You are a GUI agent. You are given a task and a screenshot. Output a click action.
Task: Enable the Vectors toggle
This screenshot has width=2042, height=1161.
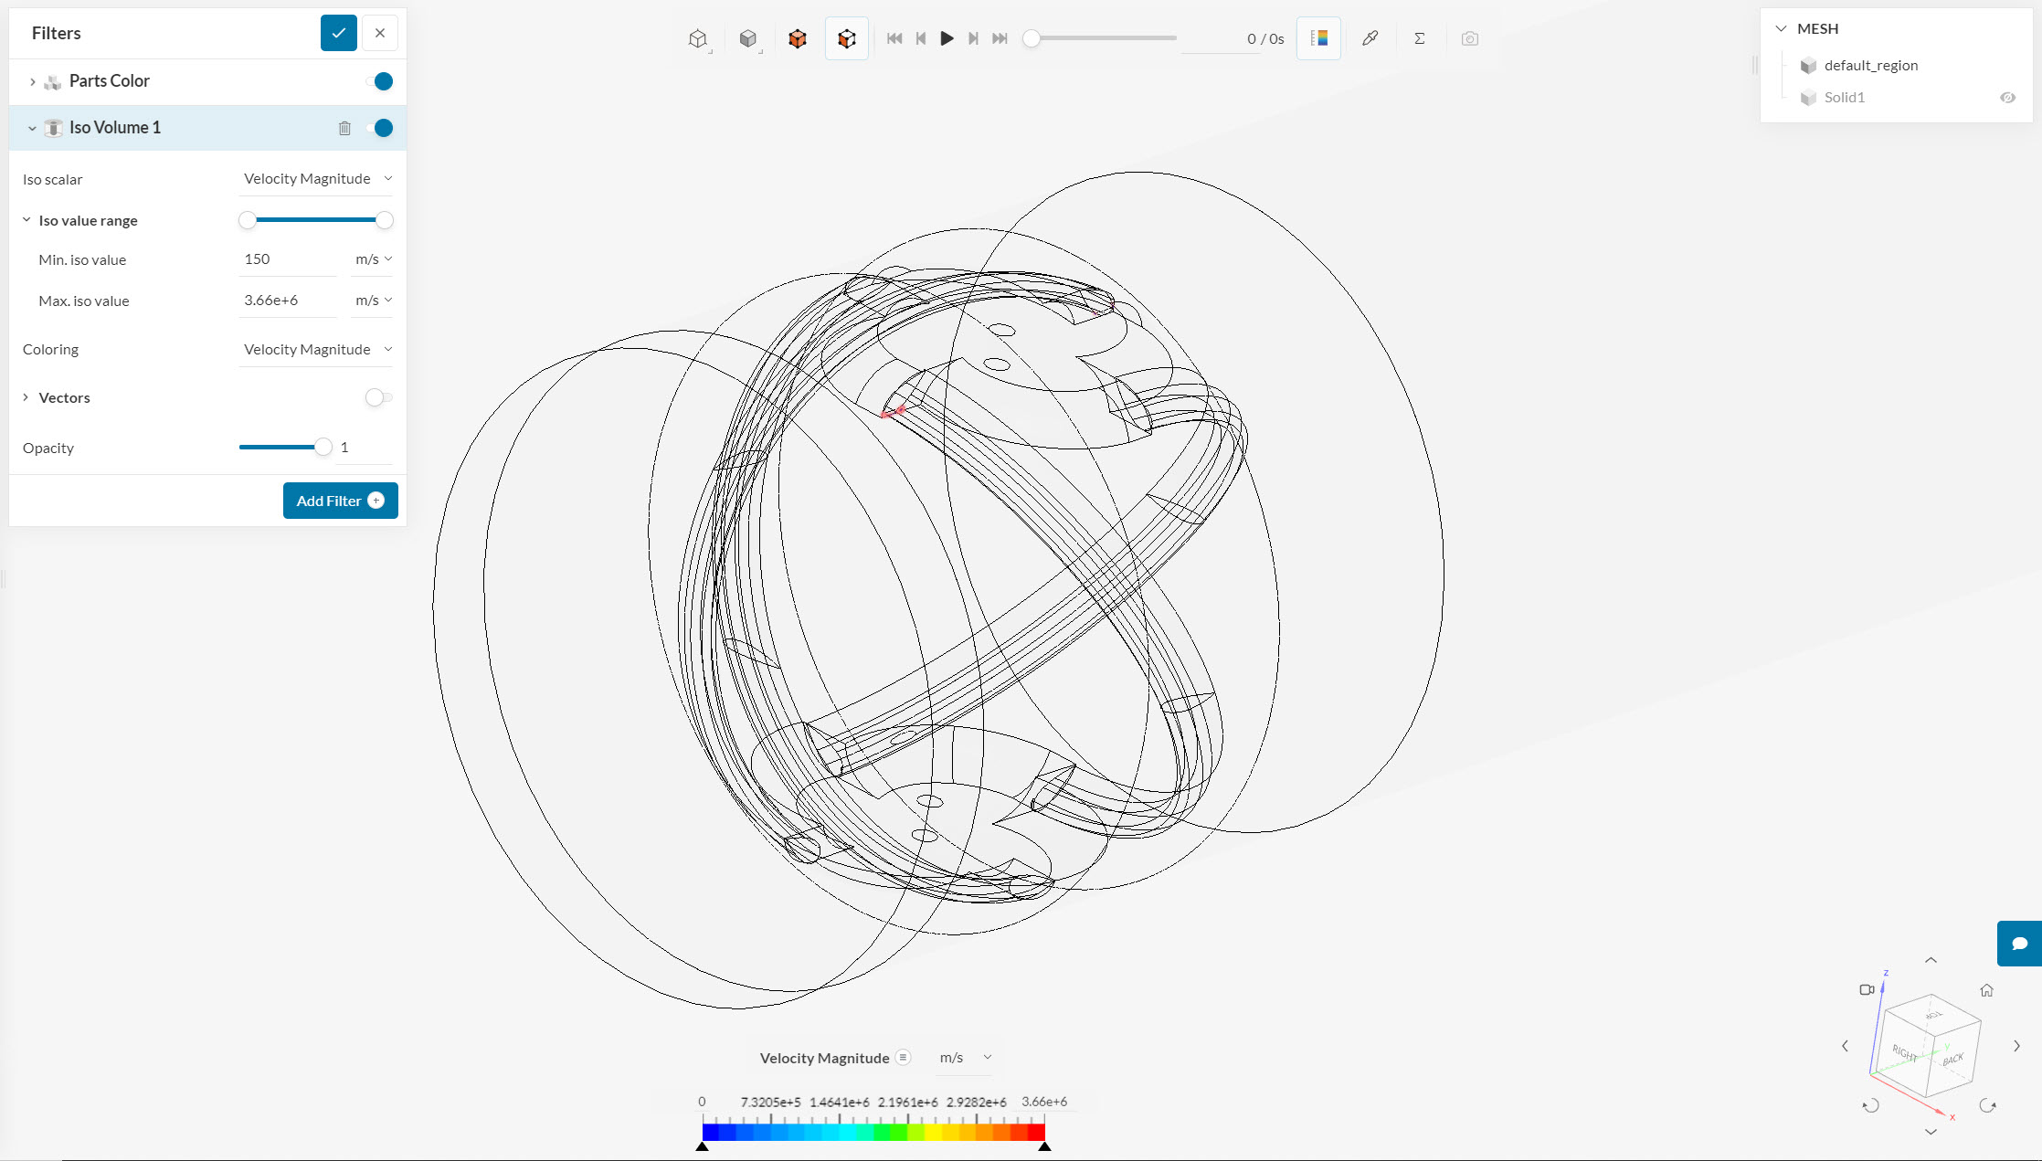click(378, 397)
